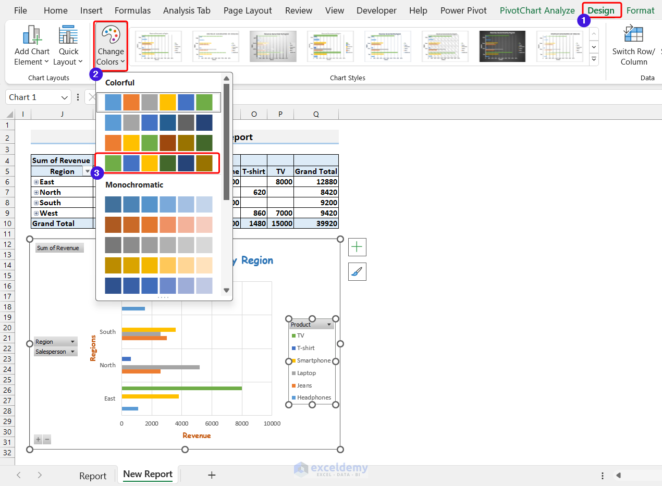This screenshot has height=486, width=662.
Task: Expand the South row group
Action: click(x=36, y=203)
